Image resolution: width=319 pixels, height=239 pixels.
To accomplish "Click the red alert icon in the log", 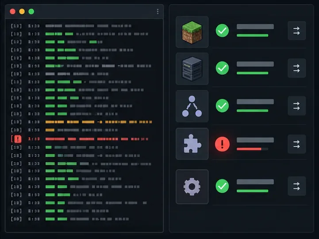I will [x=18, y=139].
